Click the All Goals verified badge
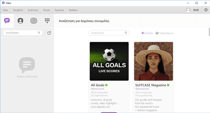 [106, 85]
